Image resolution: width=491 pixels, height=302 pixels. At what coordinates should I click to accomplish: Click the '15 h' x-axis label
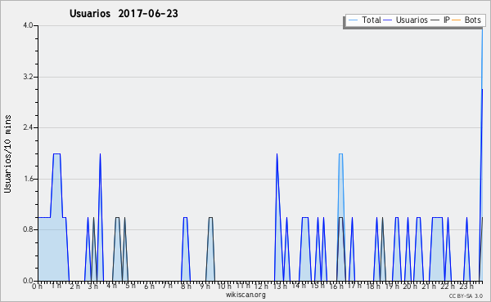coord(318,286)
